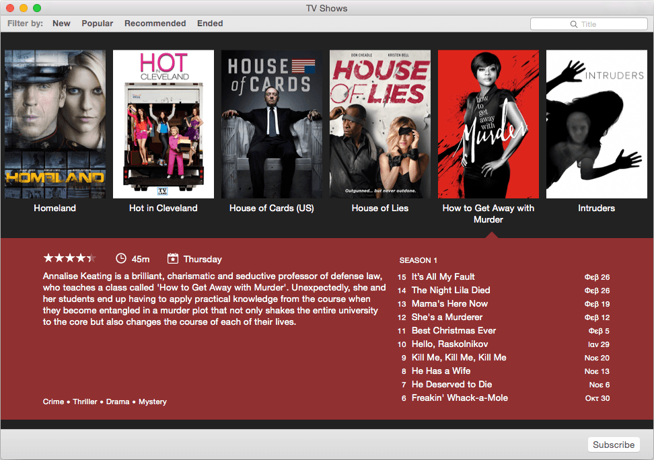Screen dimensions: 654x460
Task: Click the 45m runtime text
Action: [141, 259]
